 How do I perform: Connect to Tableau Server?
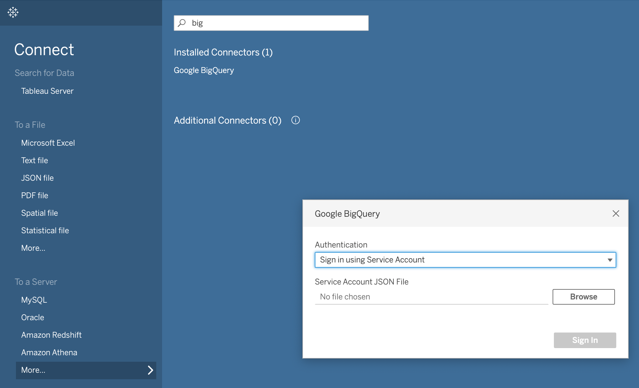[x=47, y=91]
